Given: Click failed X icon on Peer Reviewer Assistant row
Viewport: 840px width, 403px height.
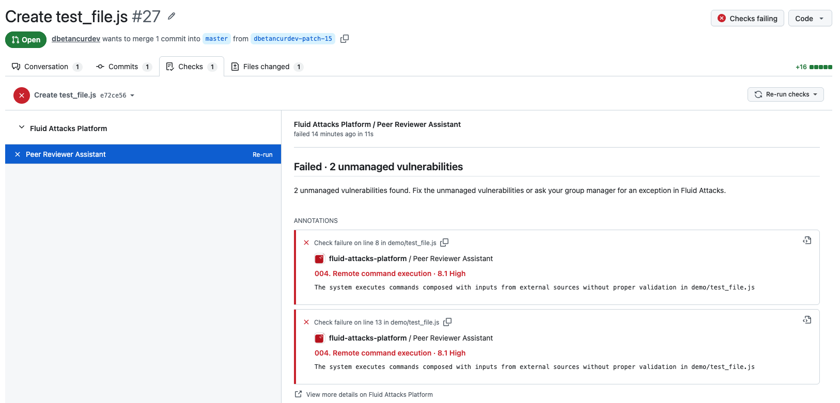Looking at the screenshot, I should click(18, 154).
